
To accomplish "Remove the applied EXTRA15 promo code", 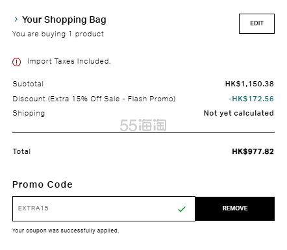I will pyautogui.click(x=235, y=208).
